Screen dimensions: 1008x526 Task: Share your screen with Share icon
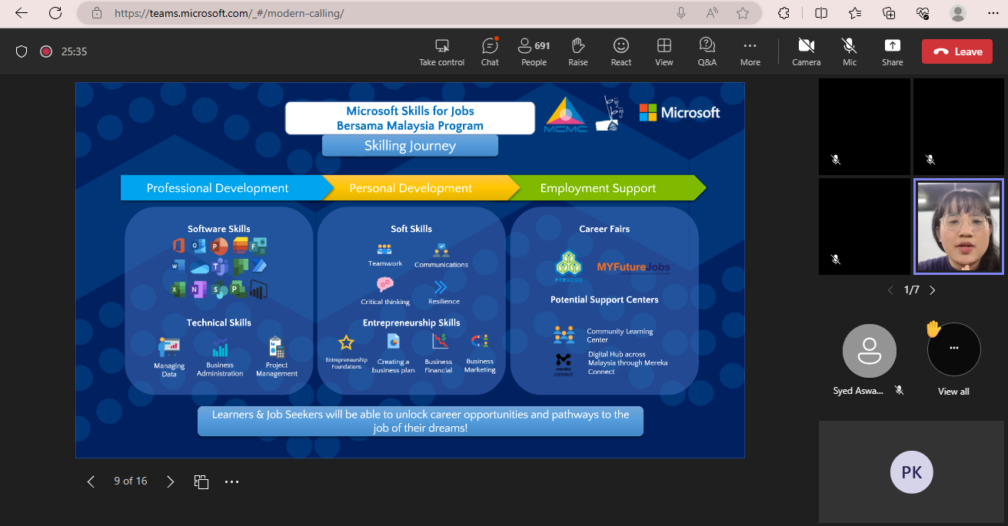click(892, 51)
